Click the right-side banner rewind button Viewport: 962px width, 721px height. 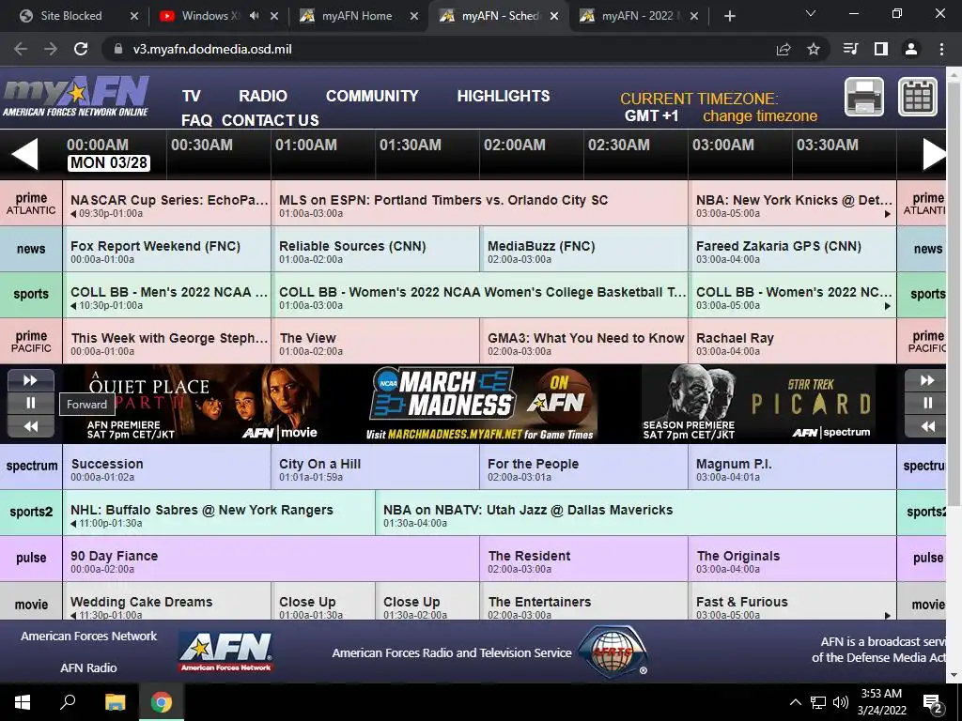(x=925, y=426)
